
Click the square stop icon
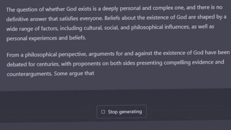(103, 112)
